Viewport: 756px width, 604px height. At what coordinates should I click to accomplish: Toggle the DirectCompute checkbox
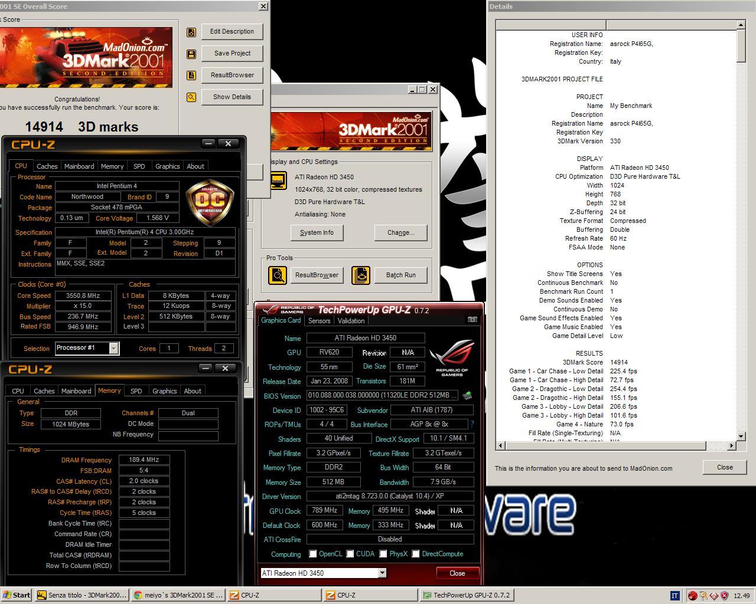pos(416,554)
